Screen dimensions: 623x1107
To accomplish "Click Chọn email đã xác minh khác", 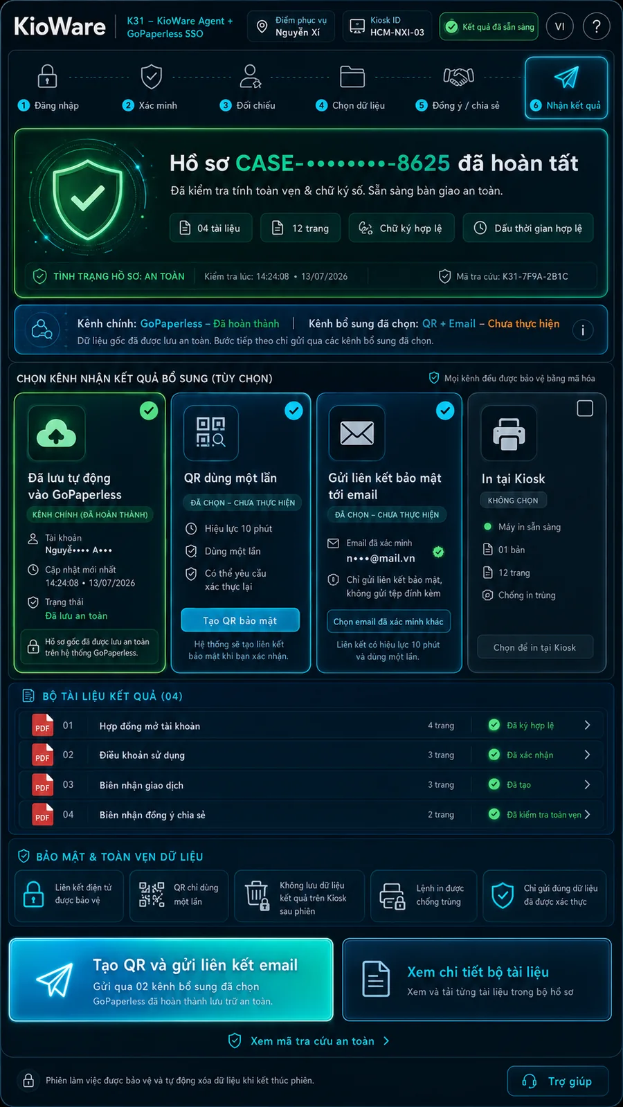I will 388,622.
